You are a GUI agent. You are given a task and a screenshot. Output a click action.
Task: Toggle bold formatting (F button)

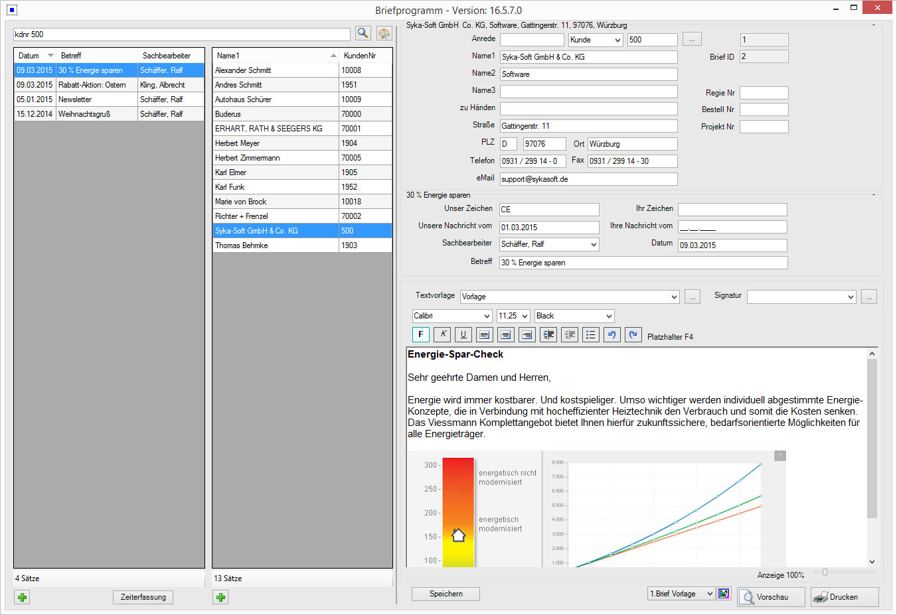coord(420,335)
